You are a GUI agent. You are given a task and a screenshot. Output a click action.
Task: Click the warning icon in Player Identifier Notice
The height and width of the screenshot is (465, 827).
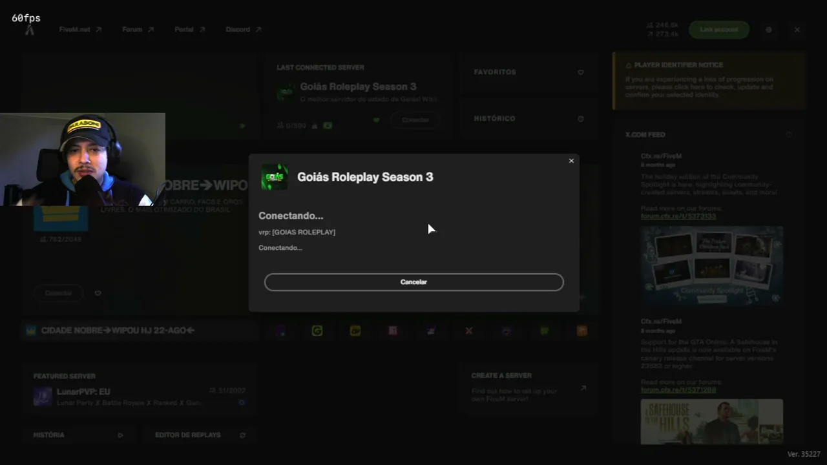pos(629,65)
